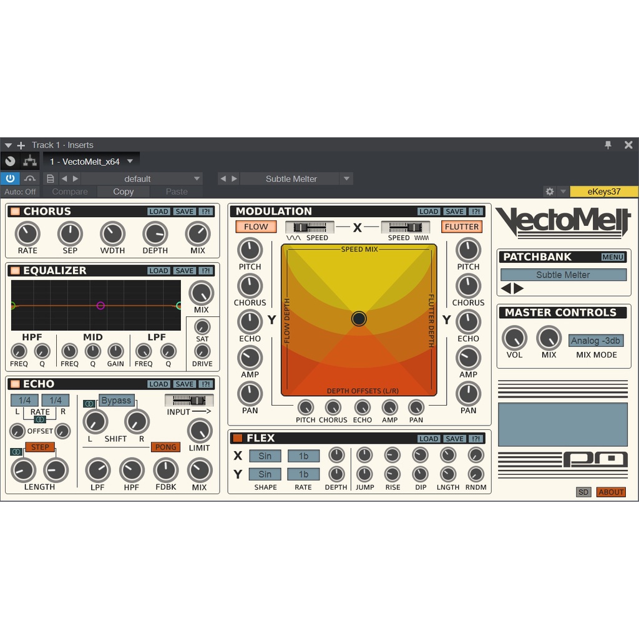
Task: Open the plugin routing icon
Action: (29, 161)
